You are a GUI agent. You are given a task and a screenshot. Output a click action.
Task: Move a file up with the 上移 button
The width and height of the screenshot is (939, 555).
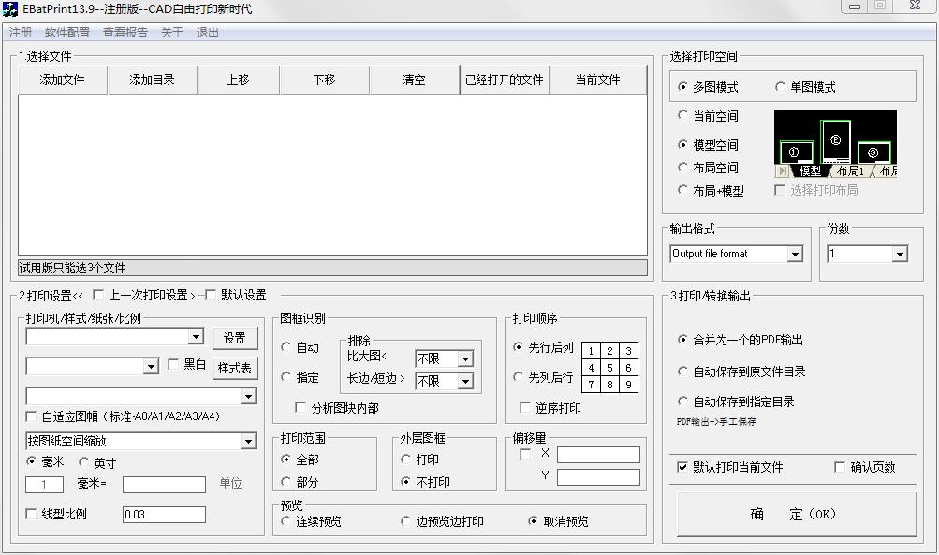(238, 79)
